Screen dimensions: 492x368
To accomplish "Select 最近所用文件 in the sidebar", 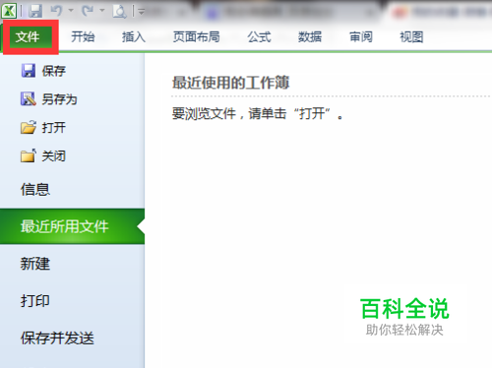I will pos(72,226).
